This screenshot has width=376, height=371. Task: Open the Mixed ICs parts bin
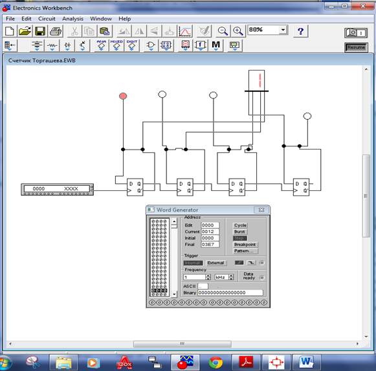[116, 45]
